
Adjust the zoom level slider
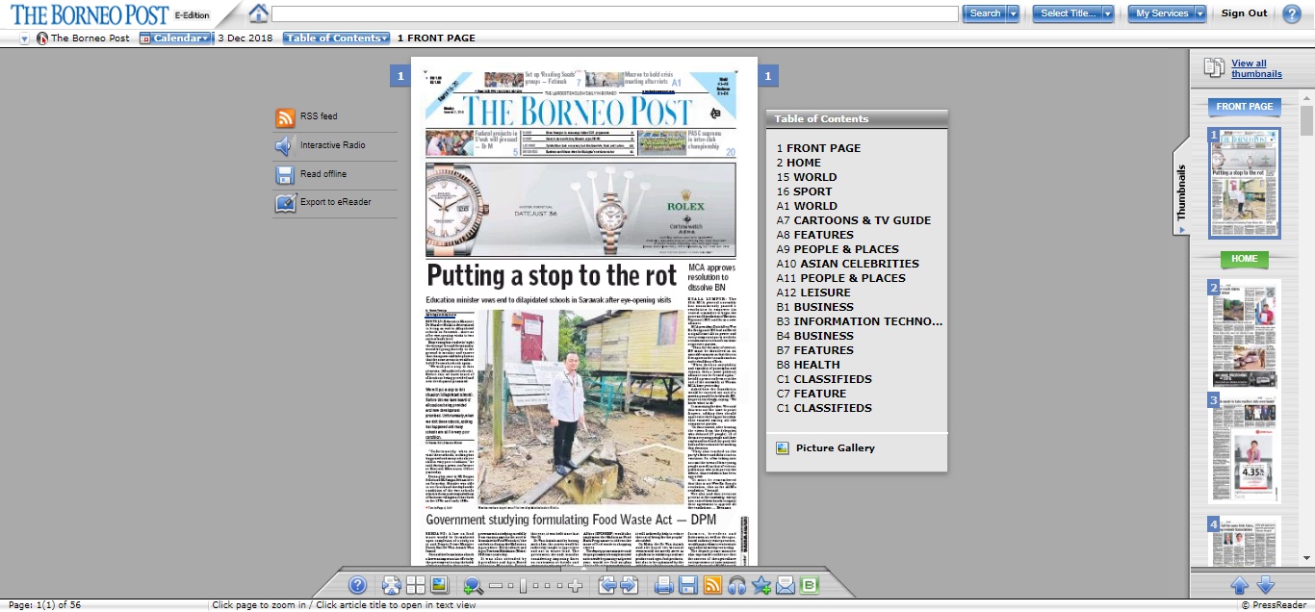[524, 584]
